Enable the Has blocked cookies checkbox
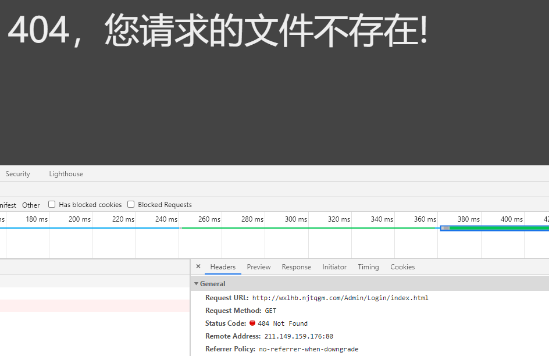 pyautogui.click(x=52, y=204)
